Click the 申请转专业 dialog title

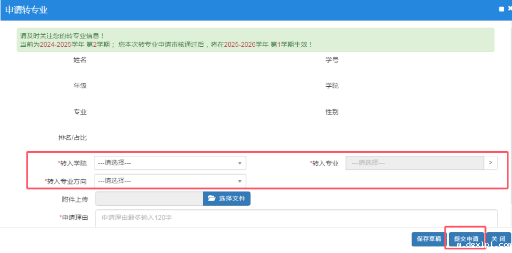26,10
